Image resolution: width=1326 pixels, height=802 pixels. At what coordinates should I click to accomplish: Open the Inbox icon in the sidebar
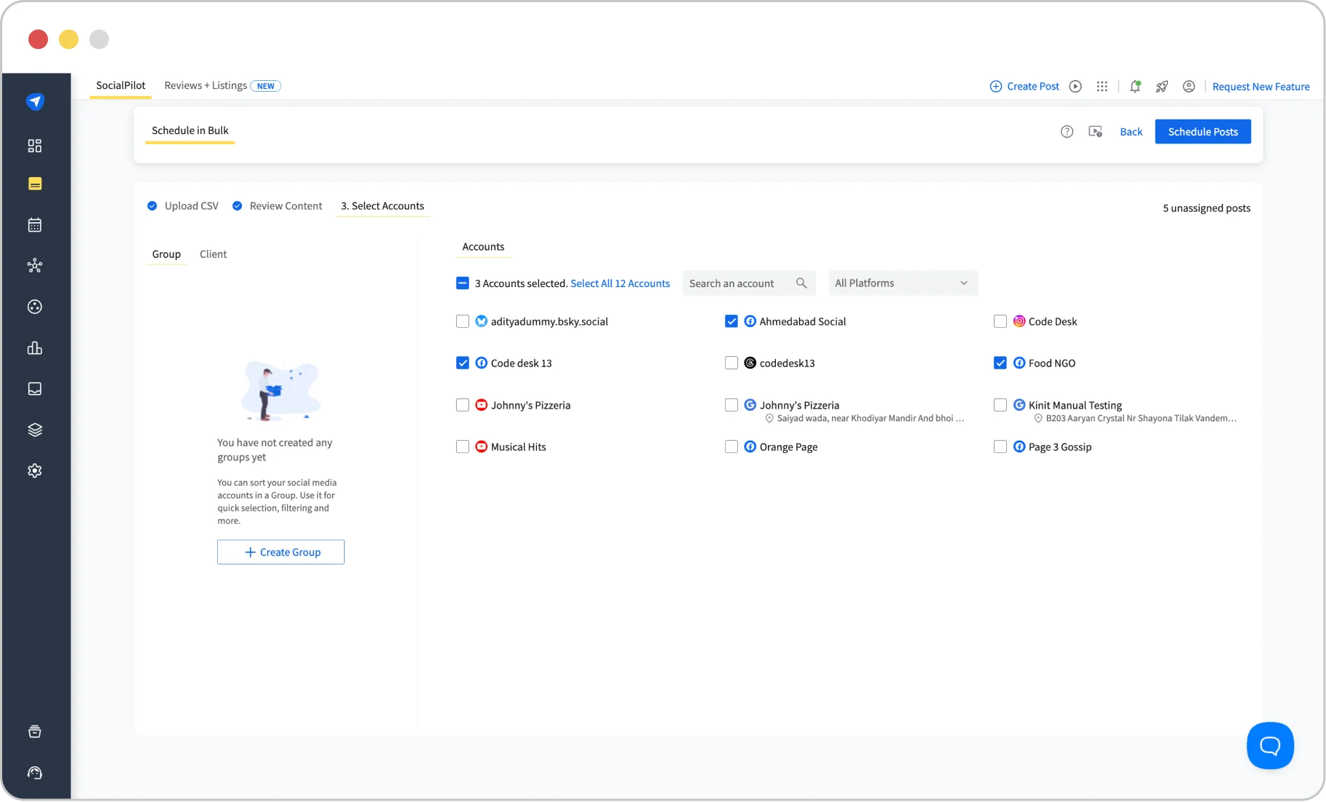[x=35, y=388]
